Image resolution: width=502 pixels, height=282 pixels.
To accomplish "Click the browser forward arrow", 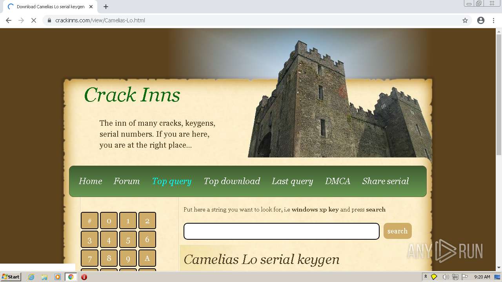I will (x=21, y=20).
